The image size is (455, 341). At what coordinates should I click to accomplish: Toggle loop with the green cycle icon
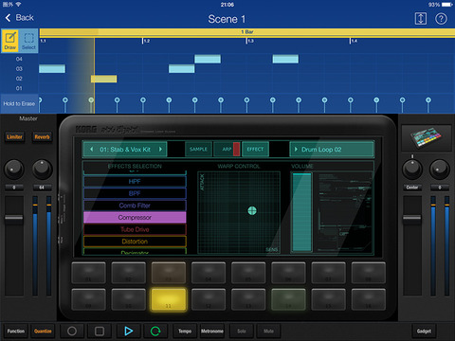click(x=155, y=332)
